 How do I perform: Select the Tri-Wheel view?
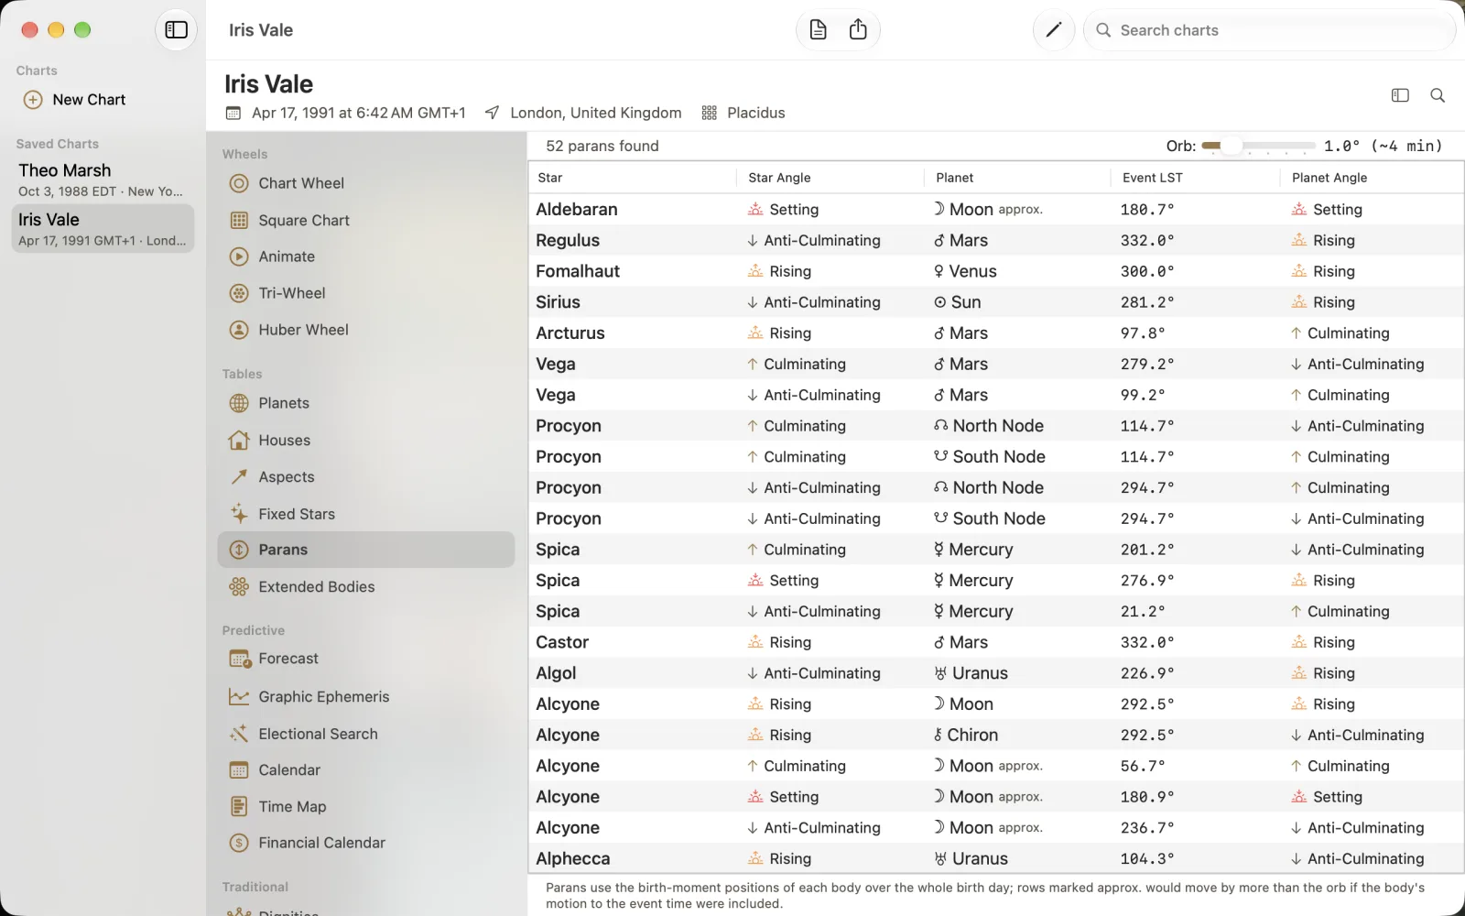[x=366, y=293]
